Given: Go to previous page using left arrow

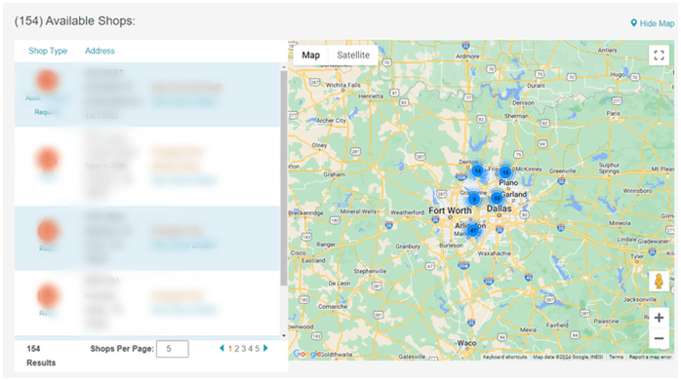Looking at the screenshot, I should click(221, 348).
